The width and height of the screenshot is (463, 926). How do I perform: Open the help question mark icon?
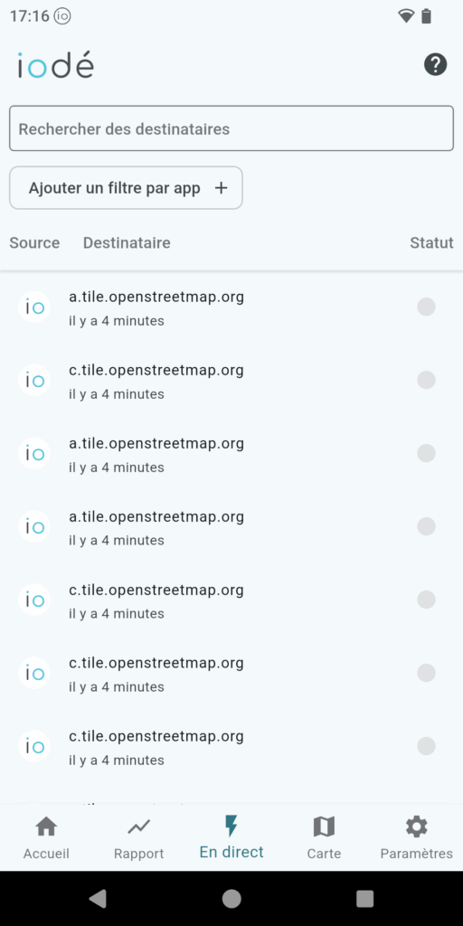(435, 64)
